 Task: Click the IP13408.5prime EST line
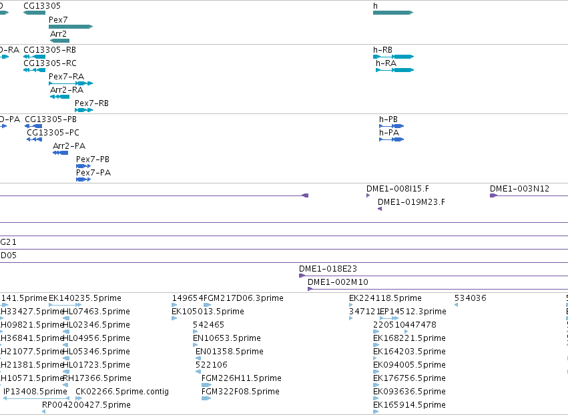pos(36,398)
